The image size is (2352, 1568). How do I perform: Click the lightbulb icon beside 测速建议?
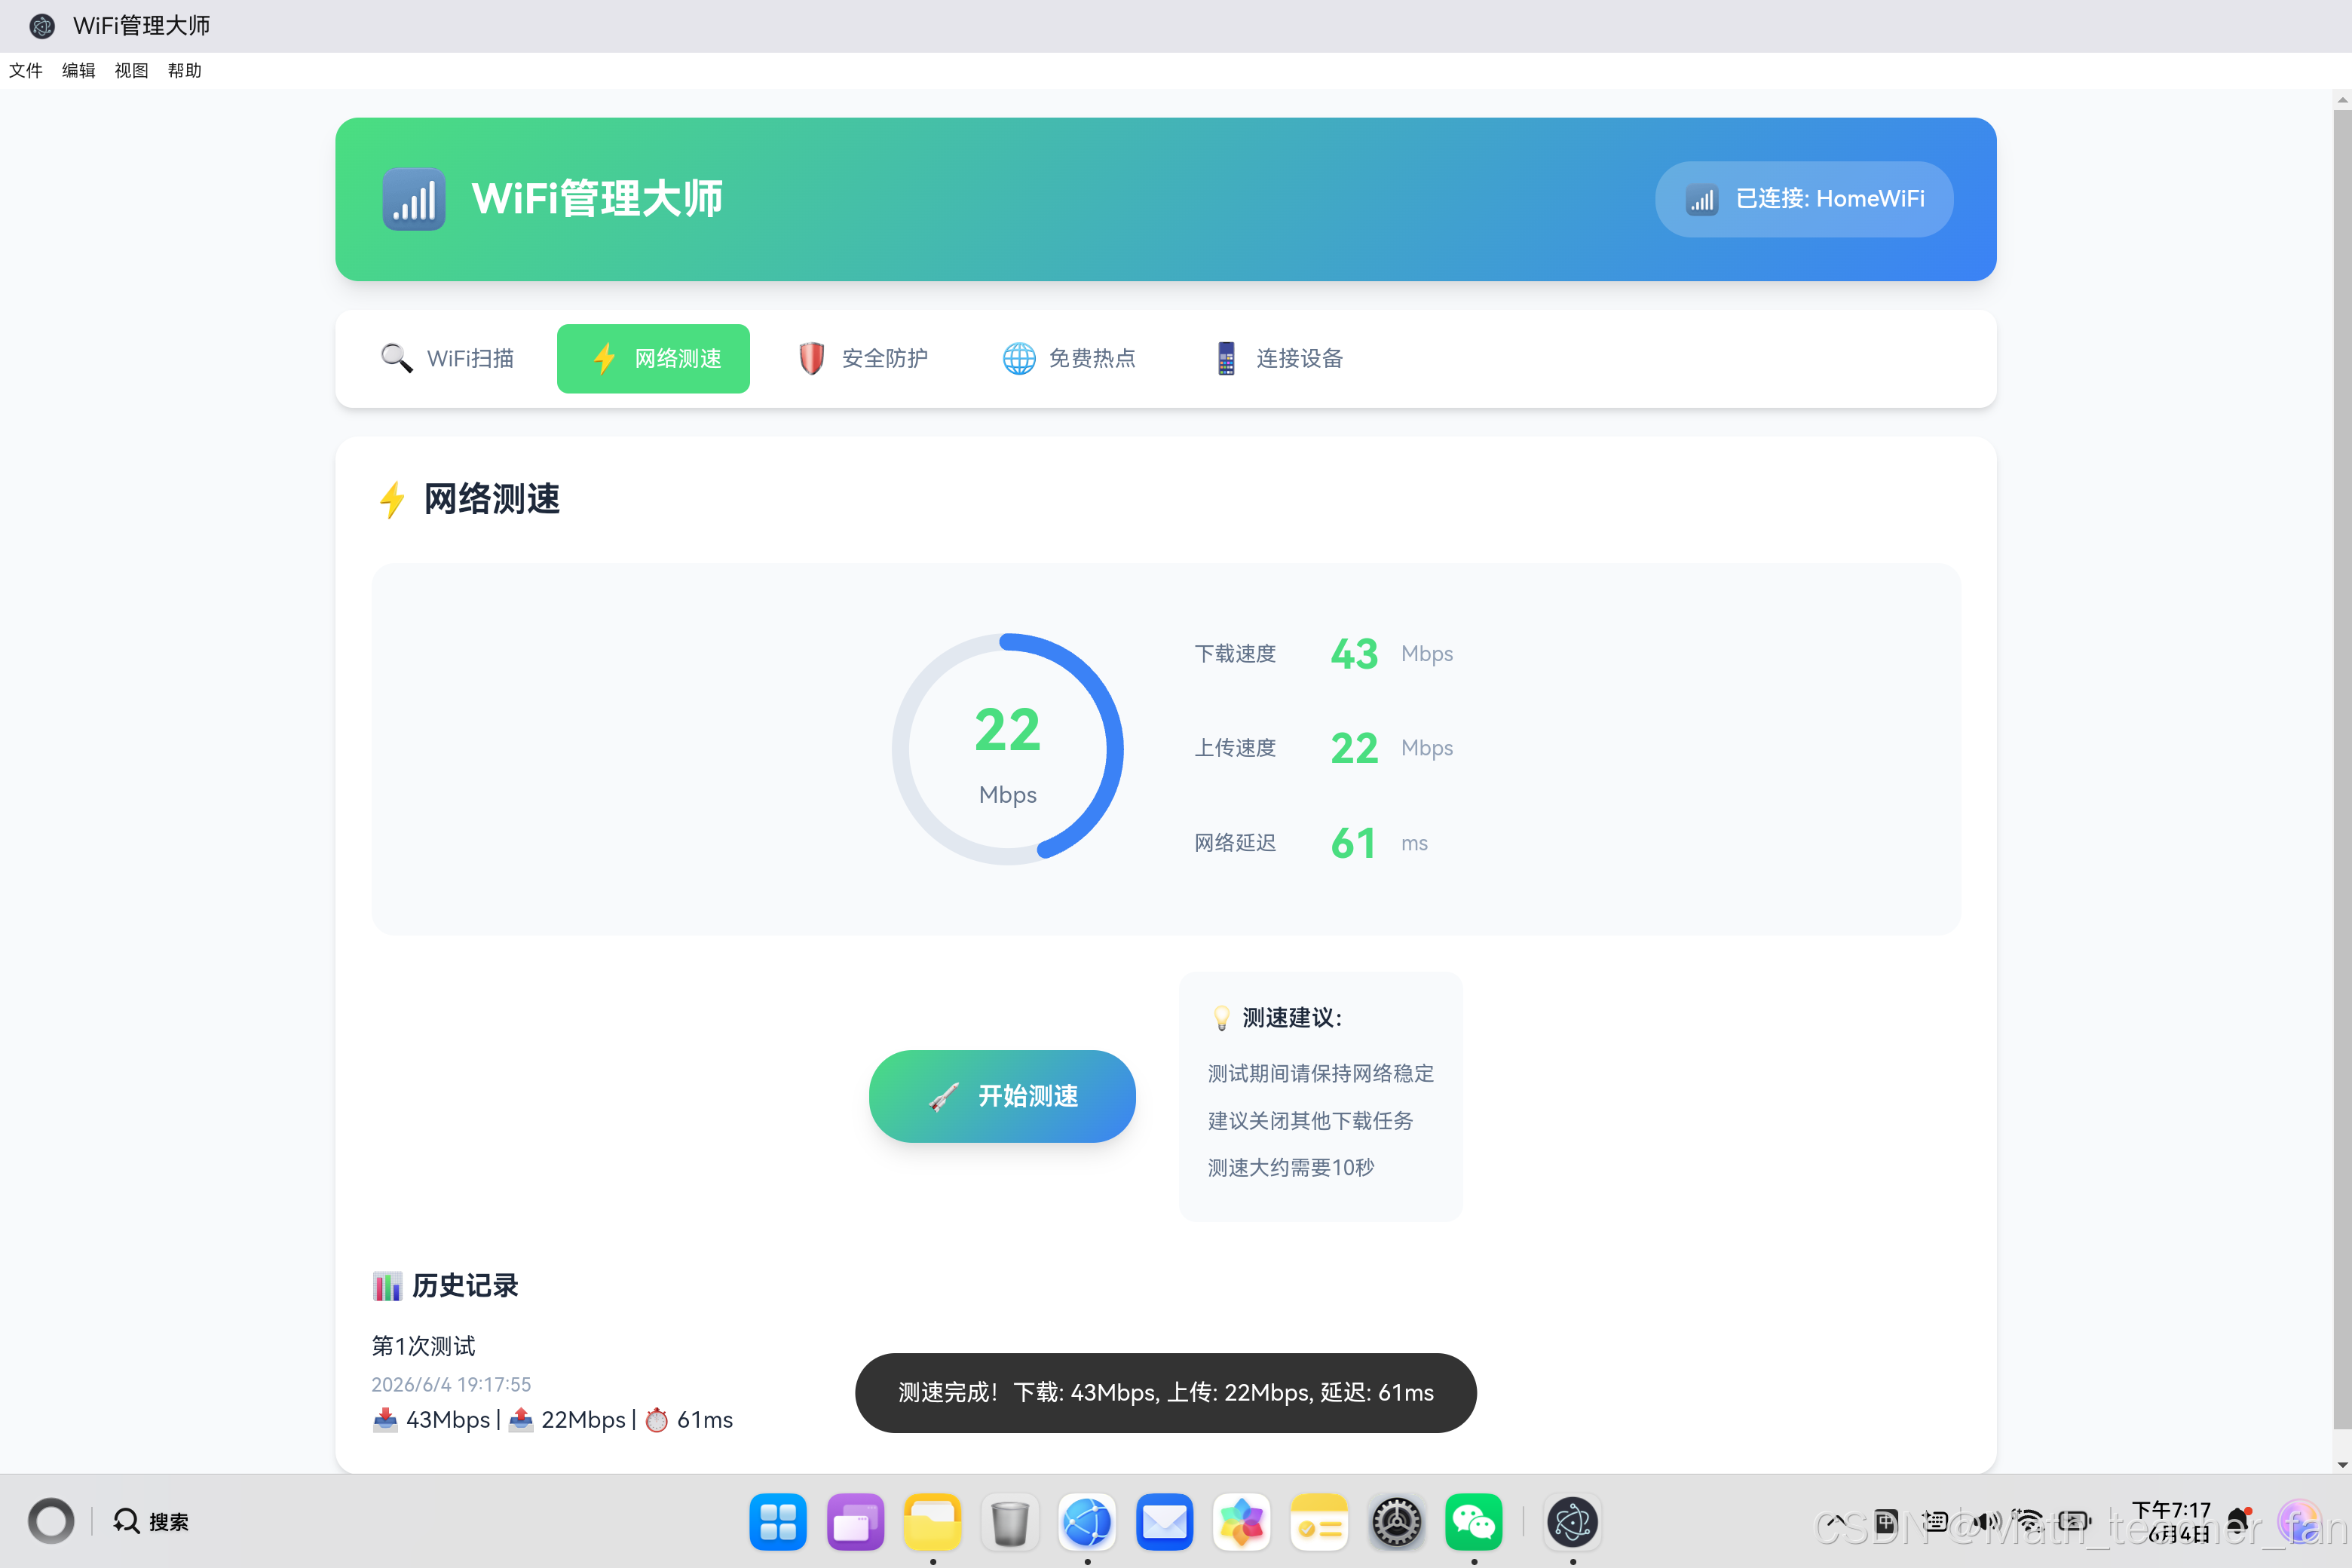1221,1018
